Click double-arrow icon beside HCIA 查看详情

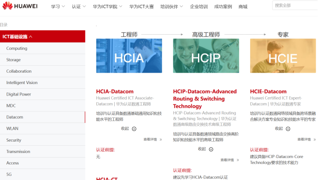(161, 139)
